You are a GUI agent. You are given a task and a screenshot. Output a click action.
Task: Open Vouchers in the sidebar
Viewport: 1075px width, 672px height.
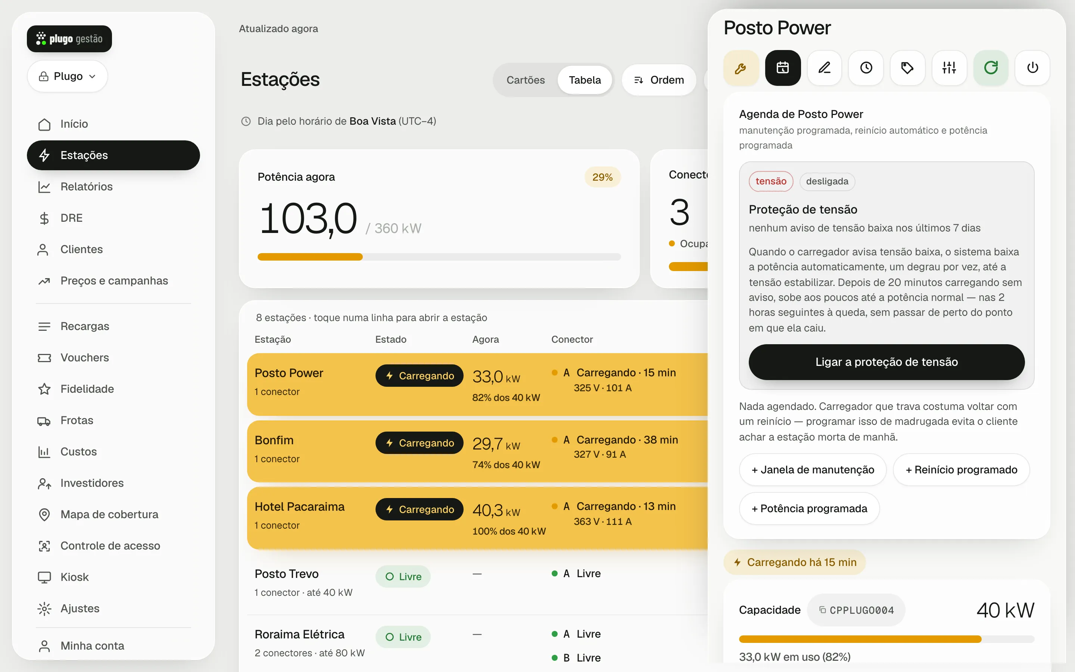(113, 358)
